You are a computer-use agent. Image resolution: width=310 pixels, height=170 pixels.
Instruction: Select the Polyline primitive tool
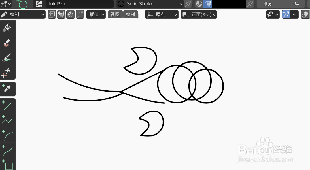click(x=7, y=120)
